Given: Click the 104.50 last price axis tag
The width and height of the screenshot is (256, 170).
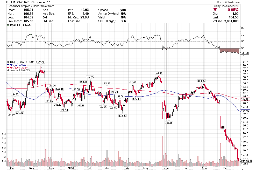Looking at the screenshot, I should coord(245,161).
